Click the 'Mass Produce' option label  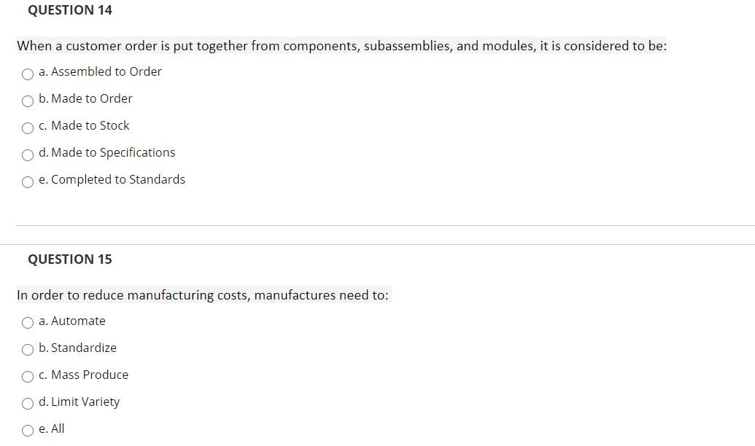coord(85,375)
